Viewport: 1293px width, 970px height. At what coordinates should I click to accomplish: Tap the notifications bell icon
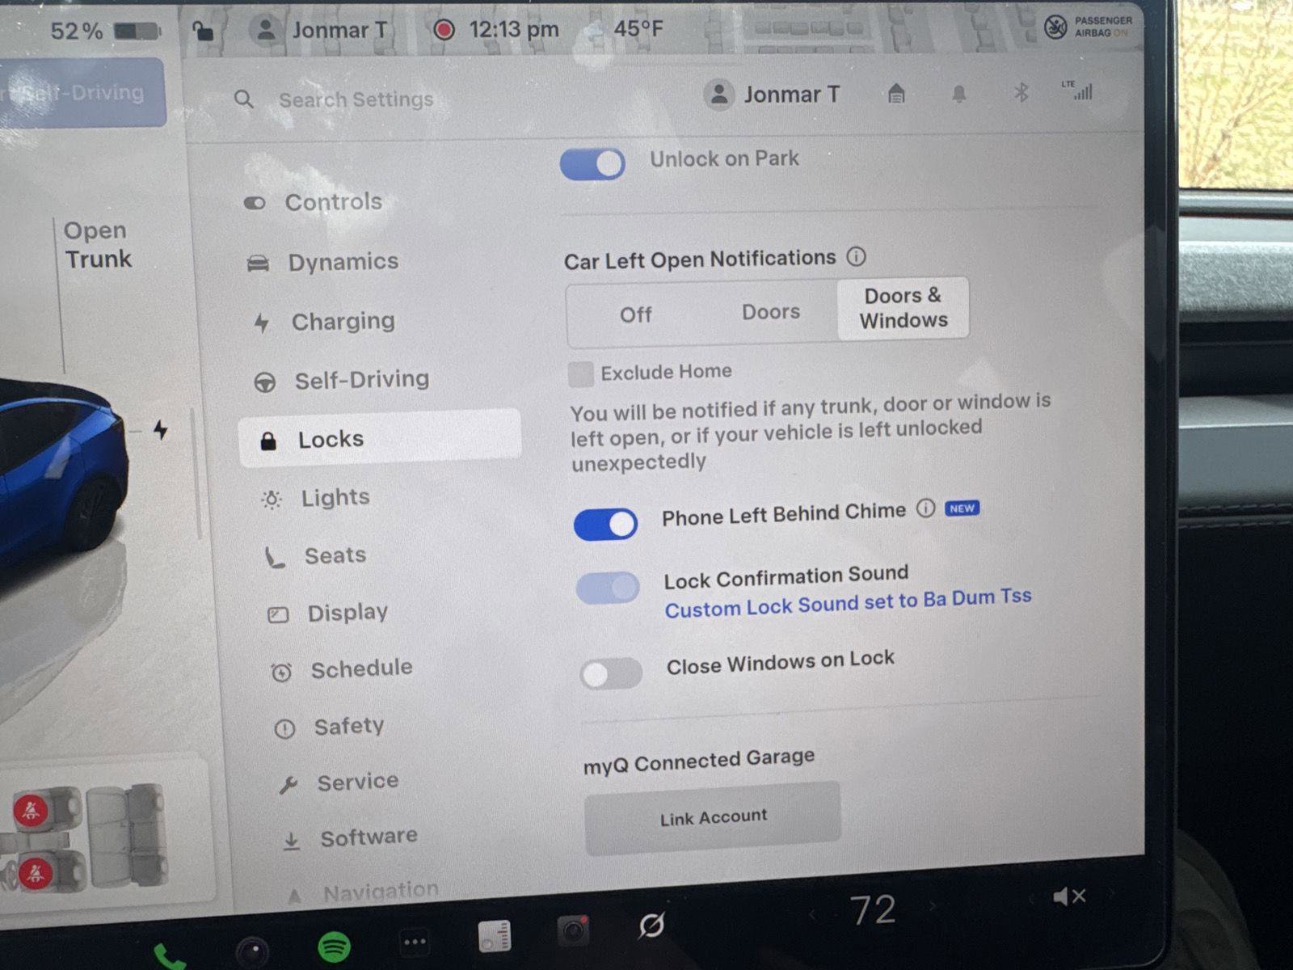coord(958,95)
